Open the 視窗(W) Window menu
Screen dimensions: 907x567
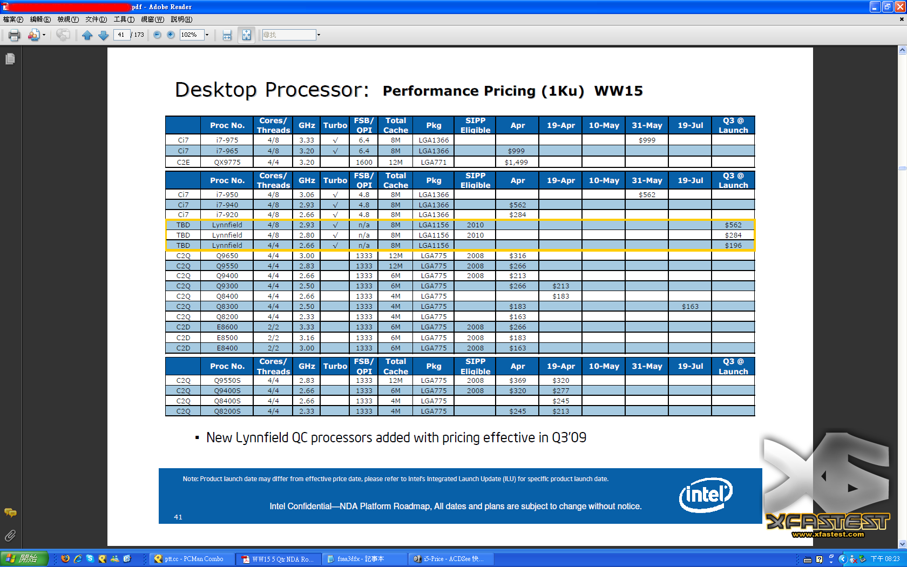pos(153,19)
